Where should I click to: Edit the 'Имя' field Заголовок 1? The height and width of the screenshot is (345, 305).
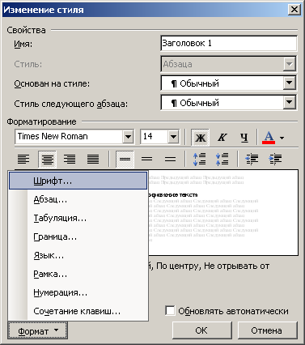[x=228, y=43]
